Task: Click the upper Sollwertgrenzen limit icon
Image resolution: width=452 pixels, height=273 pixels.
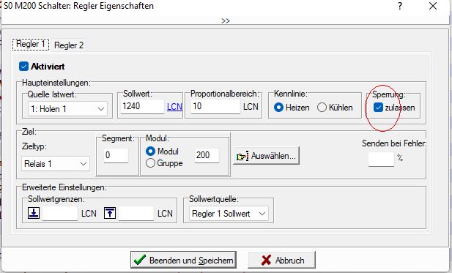Action: pos(110,213)
